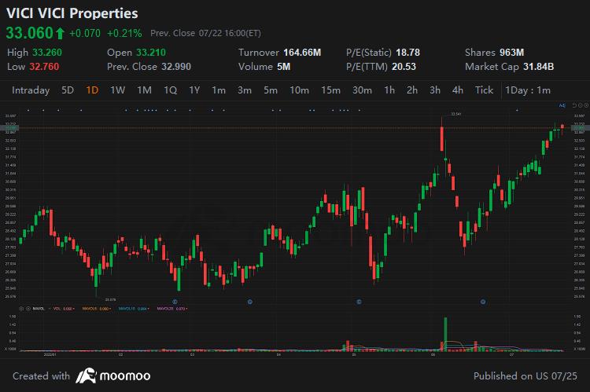
Task: Click the event marker nearest the 07 date label
Action: pyautogui.click(x=483, y=302)
